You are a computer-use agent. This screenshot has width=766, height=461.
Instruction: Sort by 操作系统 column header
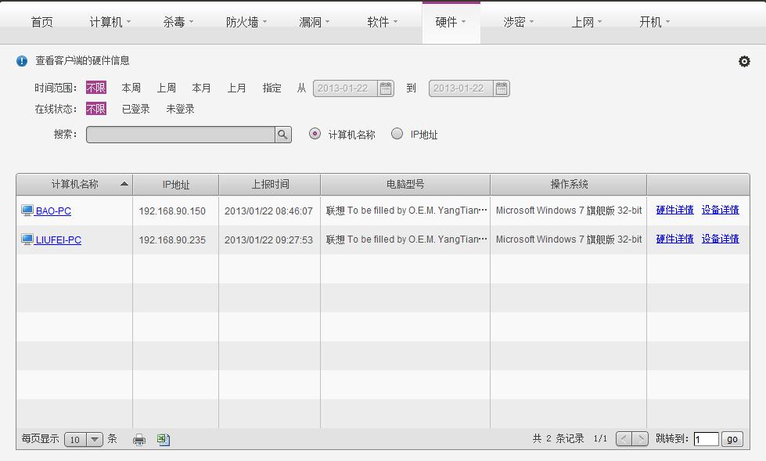[569, 184]
